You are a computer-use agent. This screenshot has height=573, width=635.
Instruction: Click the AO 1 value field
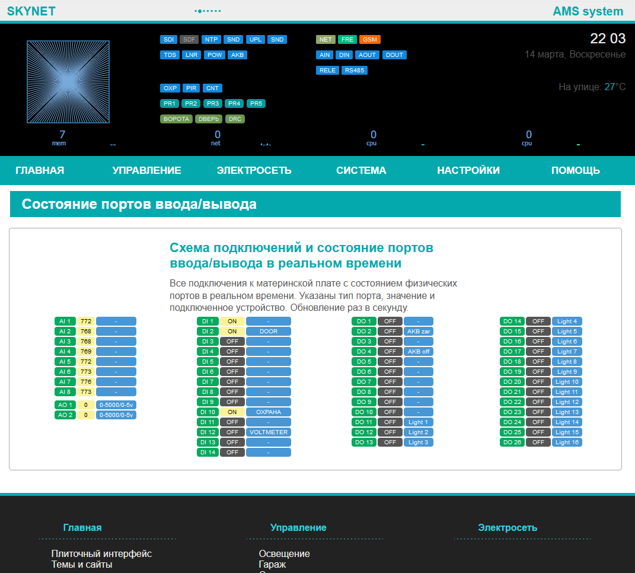(86, 405)
